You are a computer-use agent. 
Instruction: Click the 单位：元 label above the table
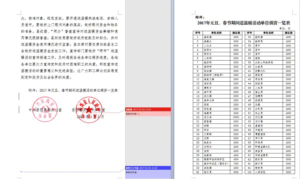[x=285, y=28]
